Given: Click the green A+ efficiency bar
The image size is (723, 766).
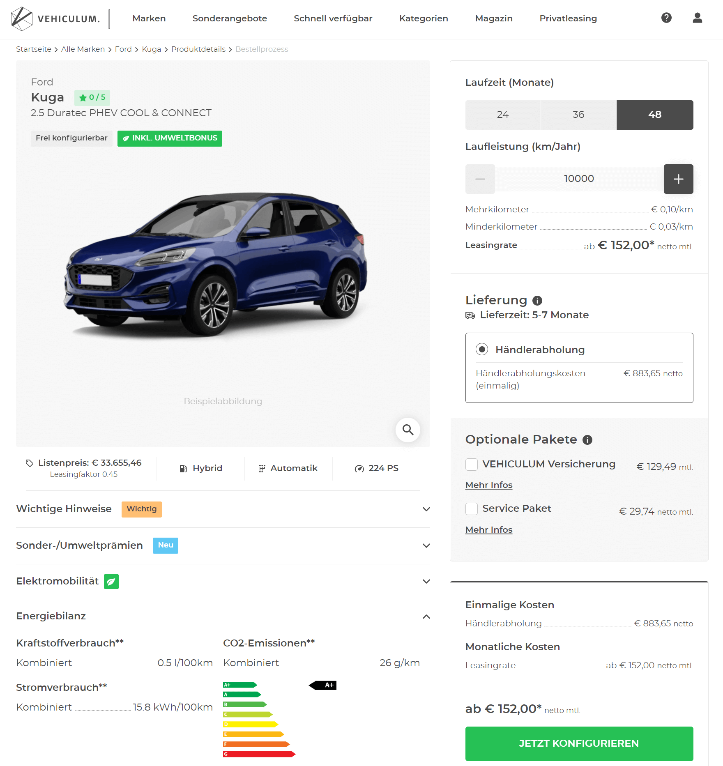Looking at the screenshot, I should pyautogui.click(x=240, y=685).
